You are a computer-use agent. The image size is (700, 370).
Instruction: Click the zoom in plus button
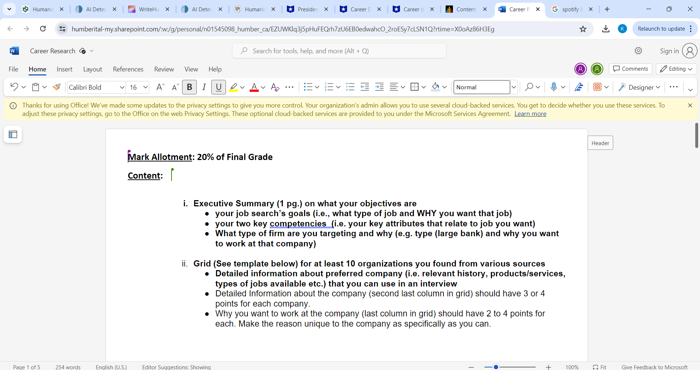[548, 367]
